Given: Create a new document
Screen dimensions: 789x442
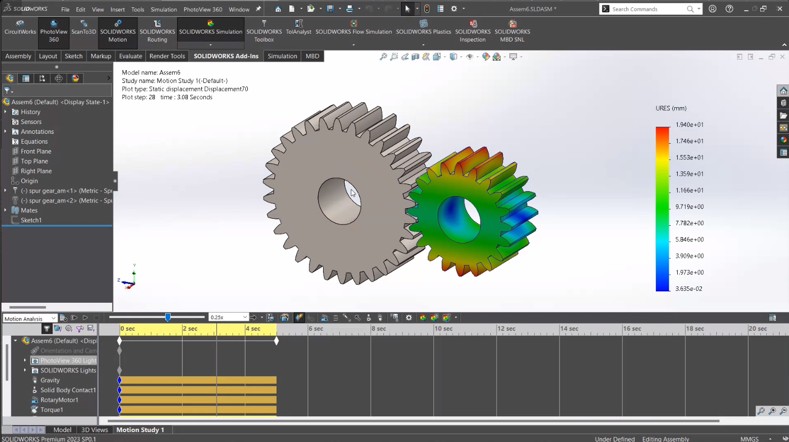Looking at the screenshot, I should pyautogui.click(x=292, y=9).
